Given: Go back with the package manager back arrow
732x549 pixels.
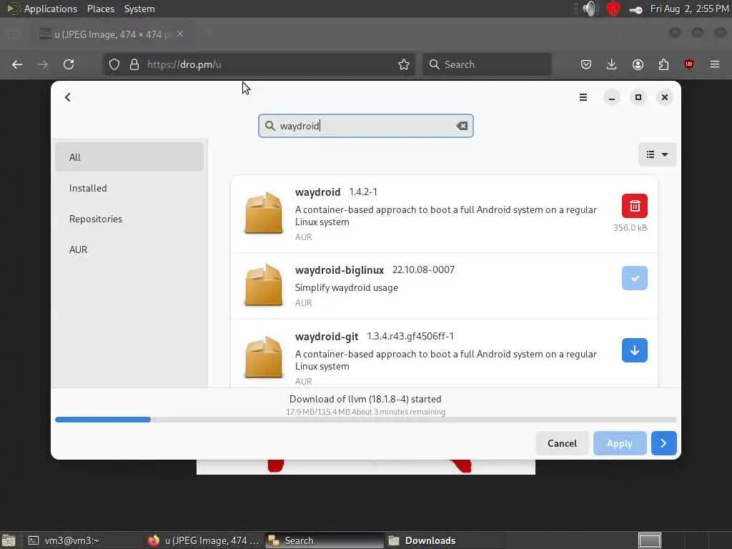Looking at the screenshot, I should (x=68, y=97).
